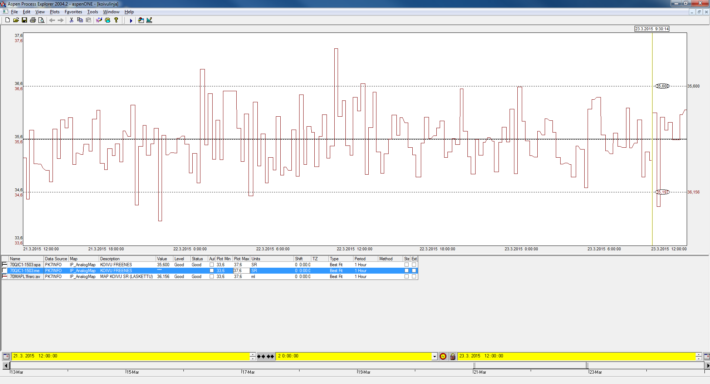Open the tag browser icon
Screen dimensions: 710x384
[108, 20]
